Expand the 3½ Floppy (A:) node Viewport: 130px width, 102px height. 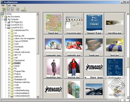(x=6, y=22)
